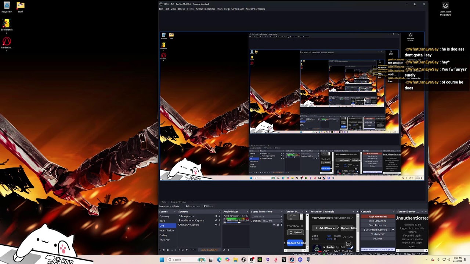Image resolution: width=470 pixels, height=264 pixels.
Task: Open the Scene Collection menu
Action: tap(205, 9)
